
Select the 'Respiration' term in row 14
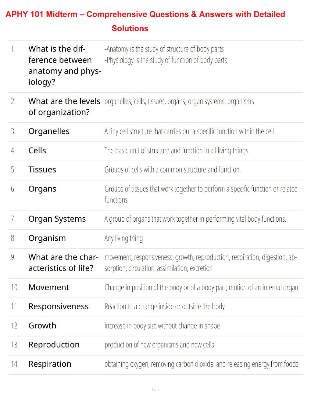(50, 364)
